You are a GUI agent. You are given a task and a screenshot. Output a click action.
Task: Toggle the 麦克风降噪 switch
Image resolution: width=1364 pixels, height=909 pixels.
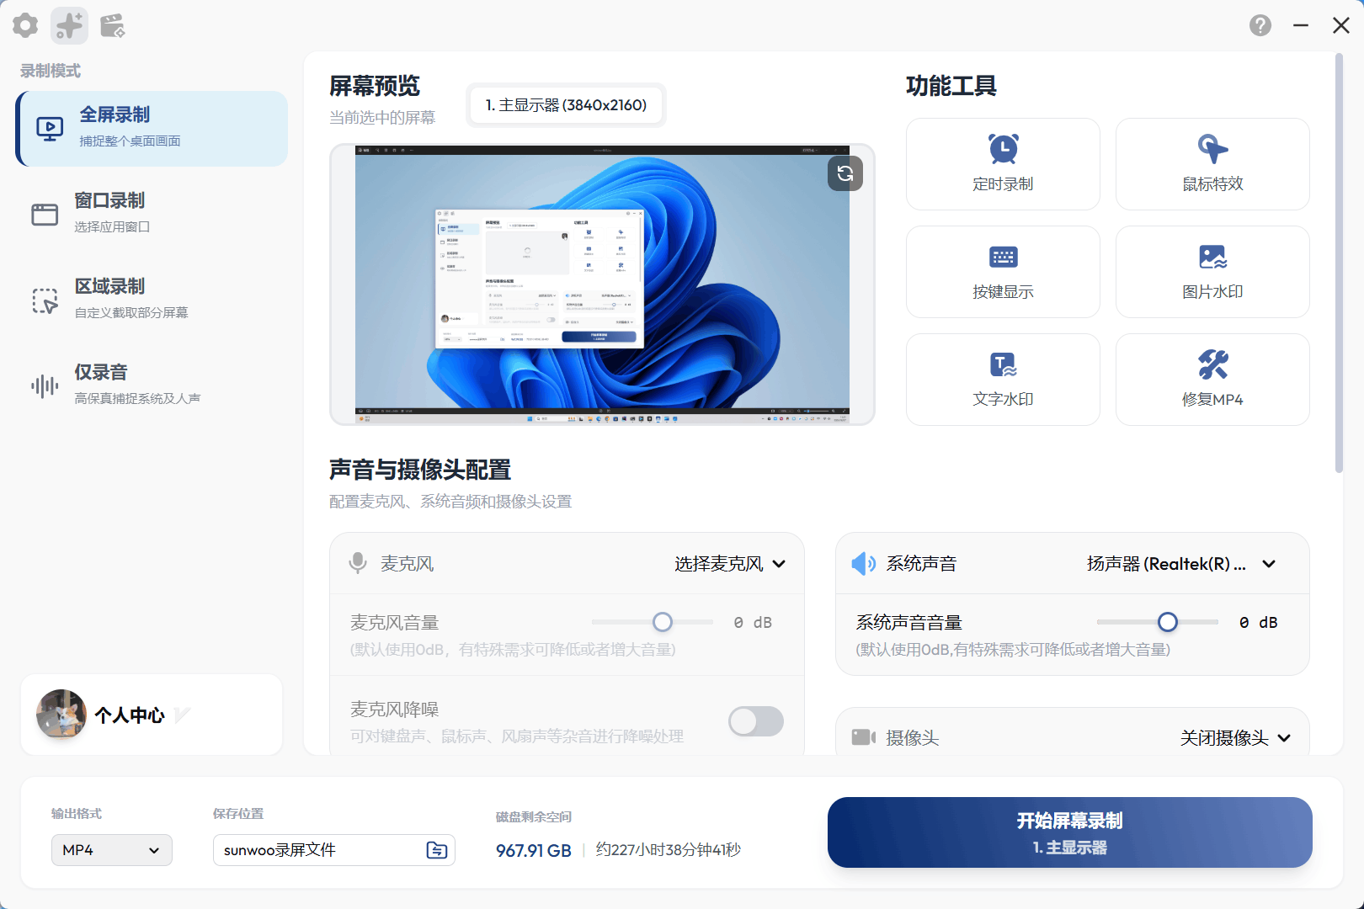coord(756,721)
